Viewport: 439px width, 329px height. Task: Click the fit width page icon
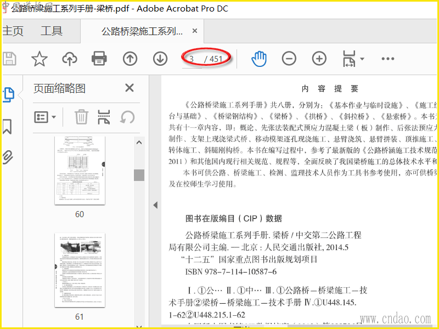click(x=349, y=59)
